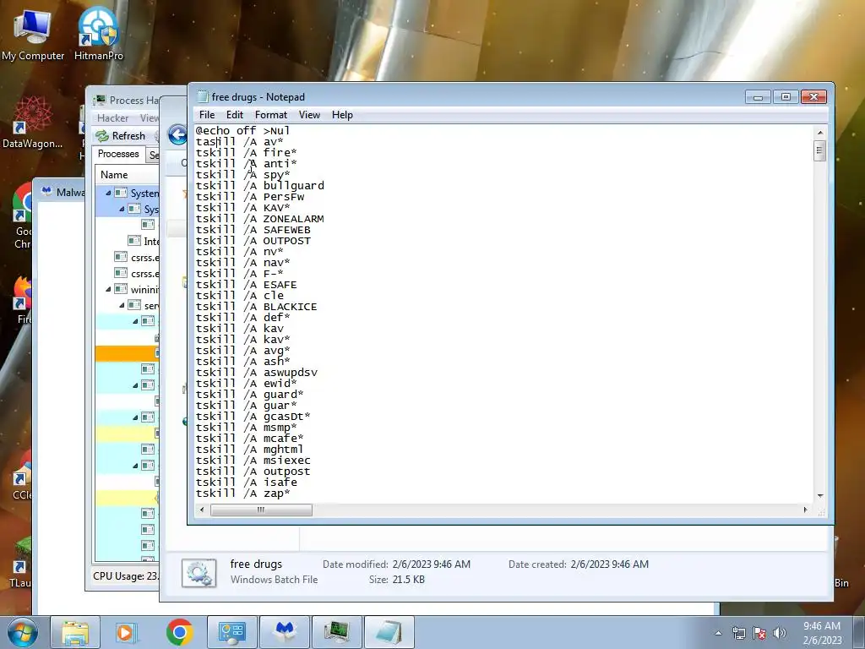Open the View menu in Notepad
The image size is (865, 649).
309,115
